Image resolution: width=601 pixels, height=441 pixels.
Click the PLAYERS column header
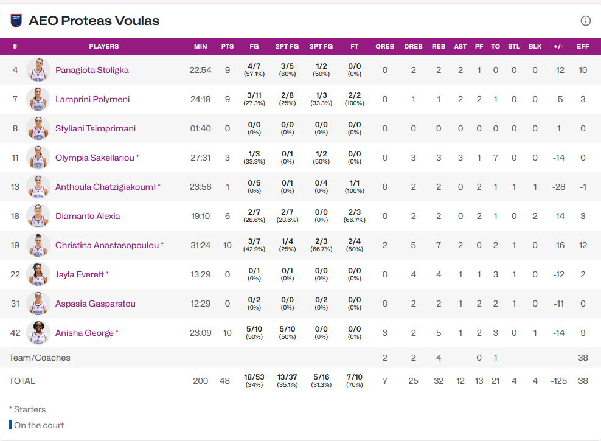104,46
